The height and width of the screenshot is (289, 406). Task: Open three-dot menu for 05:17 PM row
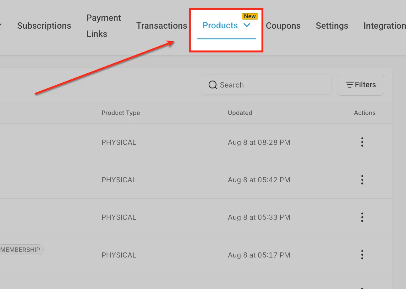pos(362,255)
